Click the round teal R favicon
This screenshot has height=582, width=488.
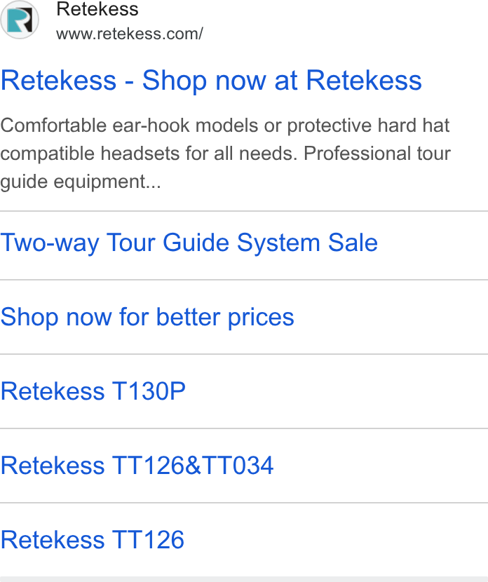tap(20, 20)
